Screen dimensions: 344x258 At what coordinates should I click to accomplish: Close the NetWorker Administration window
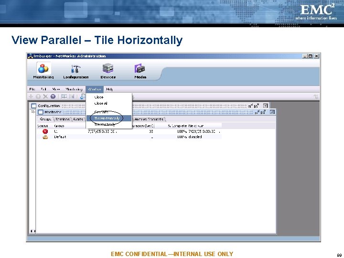pos(316,56)
